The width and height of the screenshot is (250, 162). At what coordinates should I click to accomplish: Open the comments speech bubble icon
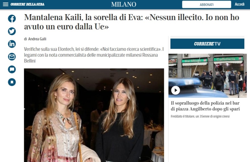pos(12,70)
